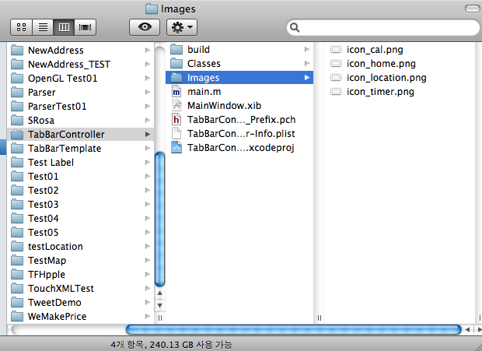Click the horizontal scrollbar thumb
The height and width of the screenshot is (351, 482).
pyautogui.click(x=294, y=329)
